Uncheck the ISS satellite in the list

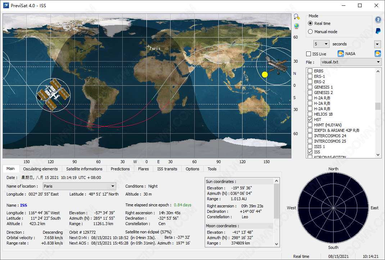[x=310, y=152]
